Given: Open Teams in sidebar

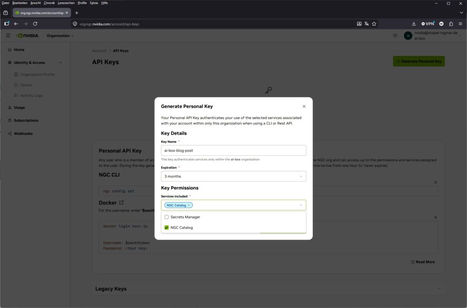Looking at the screenshot, I should (26, 85).
